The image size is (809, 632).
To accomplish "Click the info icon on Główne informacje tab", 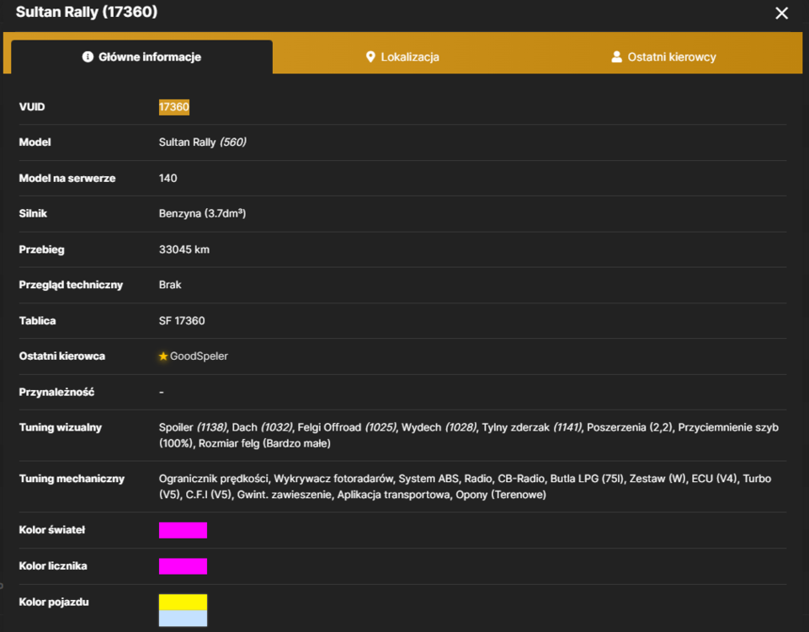I will click(x=88, y=56).
